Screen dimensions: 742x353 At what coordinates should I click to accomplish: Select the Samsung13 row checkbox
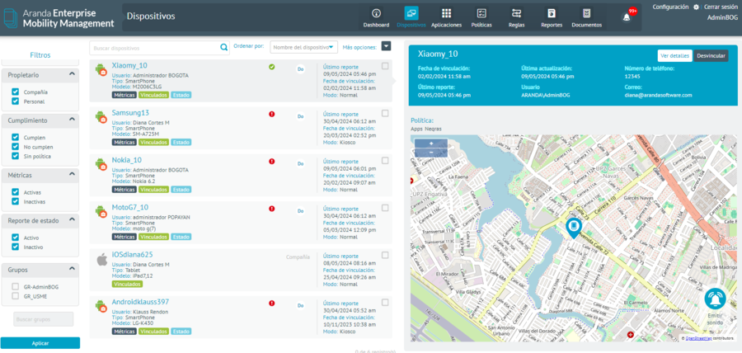385,113
